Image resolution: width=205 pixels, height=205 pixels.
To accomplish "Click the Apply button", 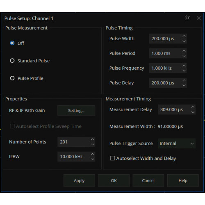I will click(x=79, y=180).
